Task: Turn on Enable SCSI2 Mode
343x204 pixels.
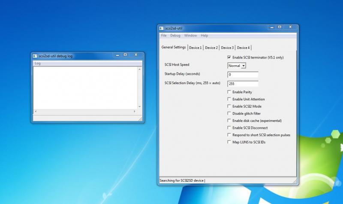Action: pos(229,106)
